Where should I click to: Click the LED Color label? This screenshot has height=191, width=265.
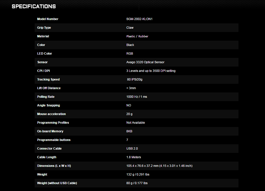[x=45, y=54]
